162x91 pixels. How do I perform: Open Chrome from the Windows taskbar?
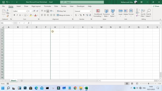click(75, 88)
